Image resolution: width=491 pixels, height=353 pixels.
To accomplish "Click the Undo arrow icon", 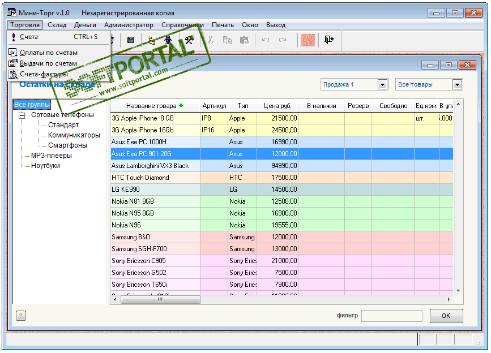I will pyautogui.click(x=266, y=40).
